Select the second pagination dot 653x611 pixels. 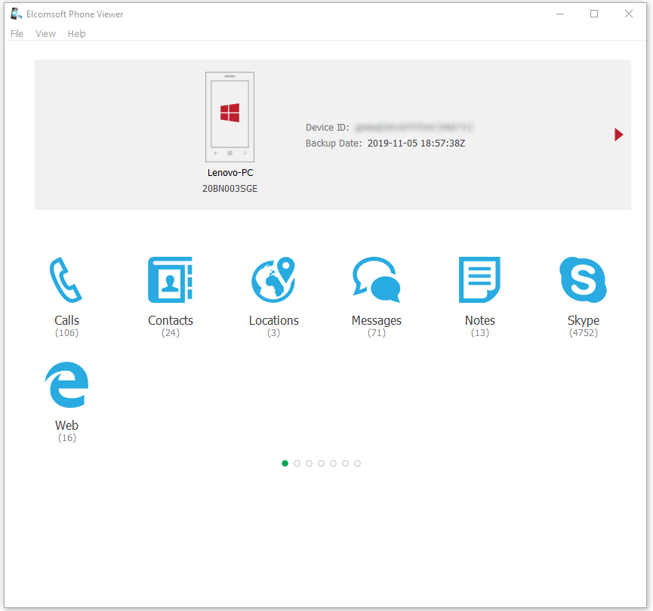[x=297, y=463]
